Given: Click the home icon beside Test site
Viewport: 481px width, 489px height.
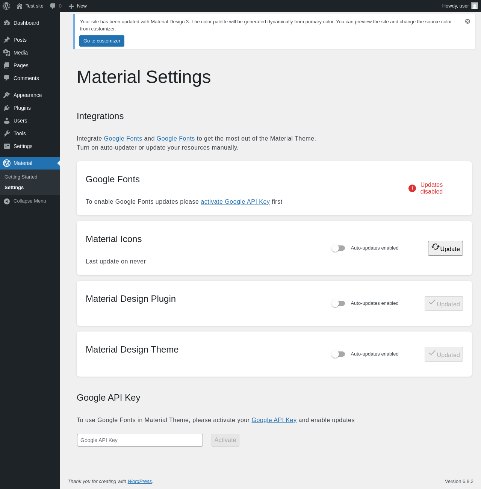Looking at the screenshot, I should 20,6.
